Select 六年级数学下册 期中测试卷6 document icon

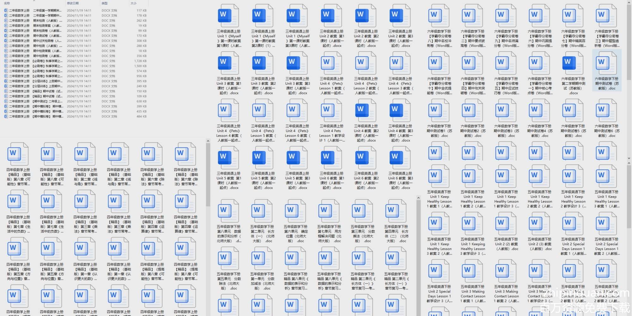pos(607,110)
